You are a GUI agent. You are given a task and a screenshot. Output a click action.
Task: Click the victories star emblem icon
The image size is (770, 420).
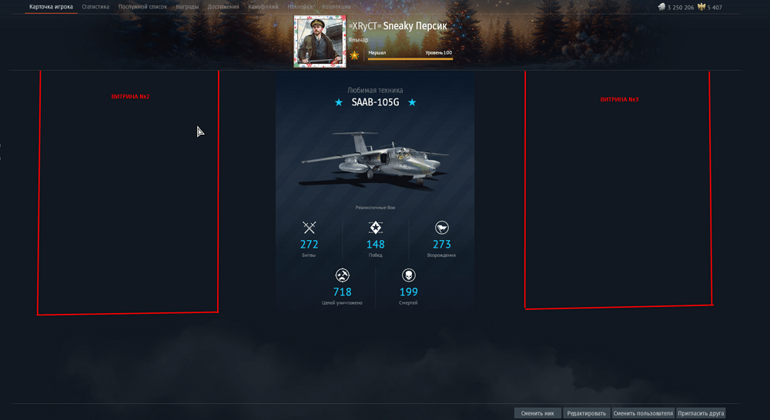point(376,228)
